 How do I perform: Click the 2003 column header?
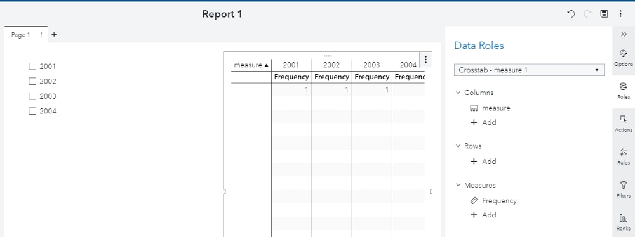tap(371, 65)
